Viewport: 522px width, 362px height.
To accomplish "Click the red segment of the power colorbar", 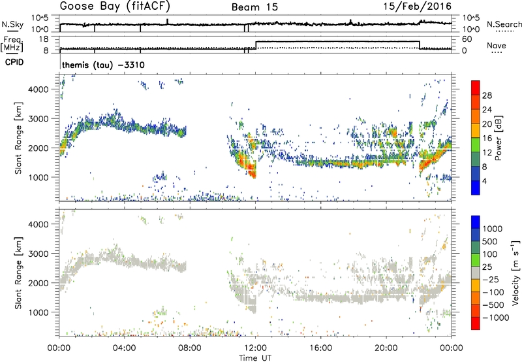I will (x=476, y=88).
